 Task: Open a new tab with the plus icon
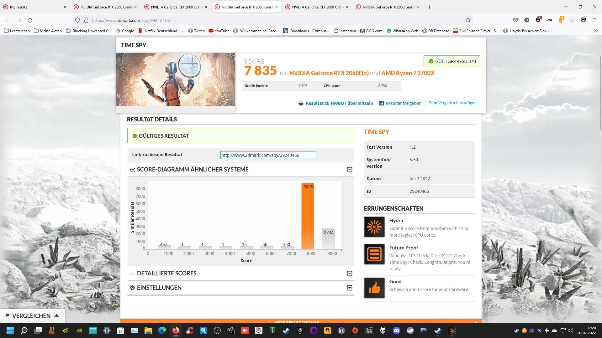click(x=430, y=7)
